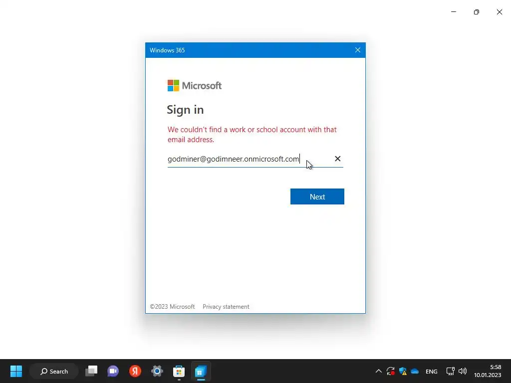Open Windows Security tray icon with warning
511x383 pixels.
[403, 371]
